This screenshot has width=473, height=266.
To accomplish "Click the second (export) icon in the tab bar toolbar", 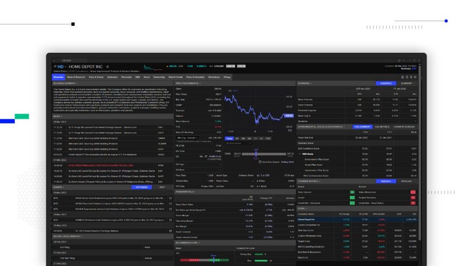I will [x=406, y=77].
